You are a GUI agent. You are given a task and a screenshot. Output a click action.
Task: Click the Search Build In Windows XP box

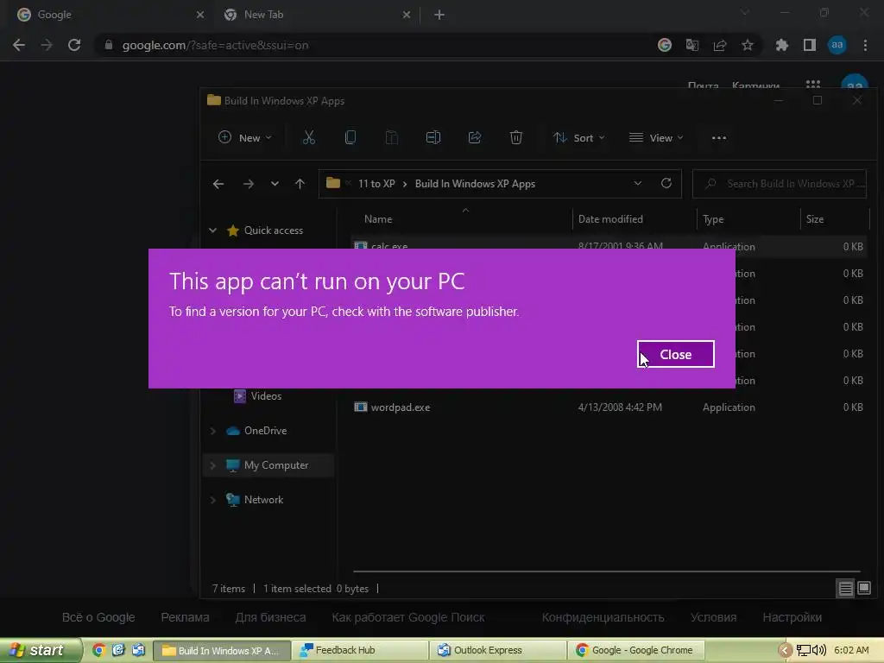pos(780,184)
